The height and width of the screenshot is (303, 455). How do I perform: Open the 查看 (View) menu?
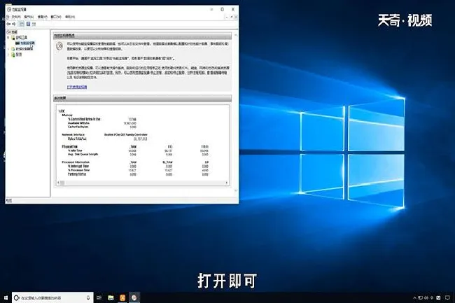(x=43, y=17)
